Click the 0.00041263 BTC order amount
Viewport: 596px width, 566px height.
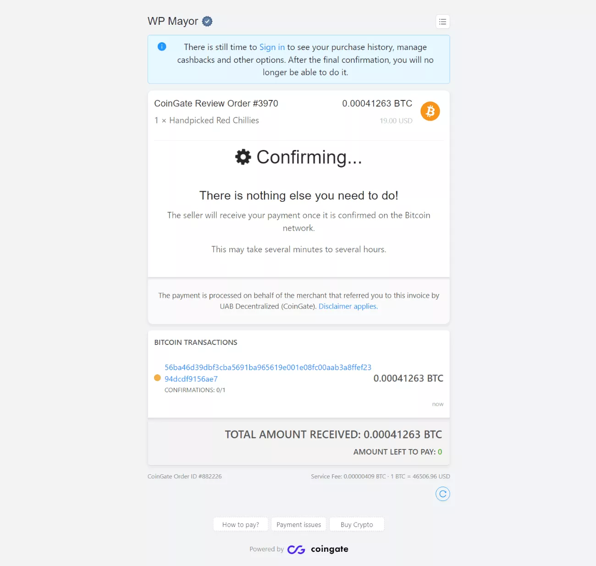point(377,104)
